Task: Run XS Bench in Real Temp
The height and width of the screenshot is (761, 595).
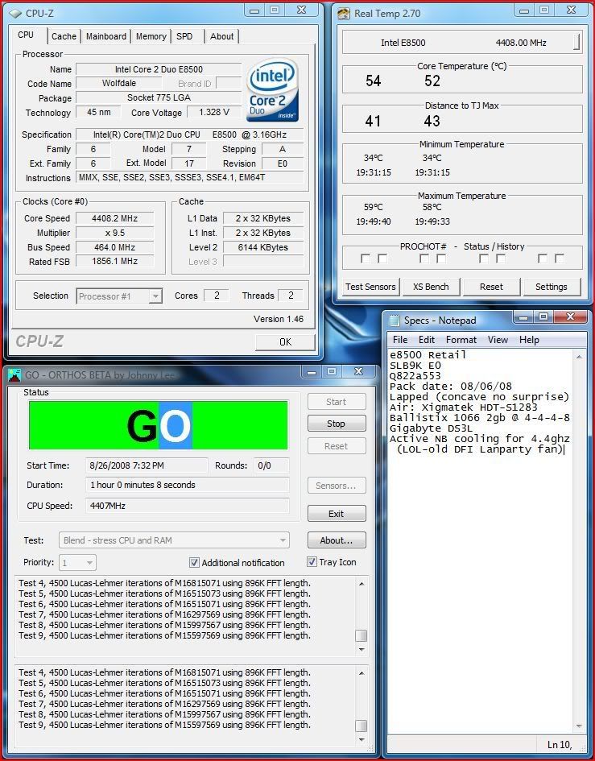Action: point(431,287)
